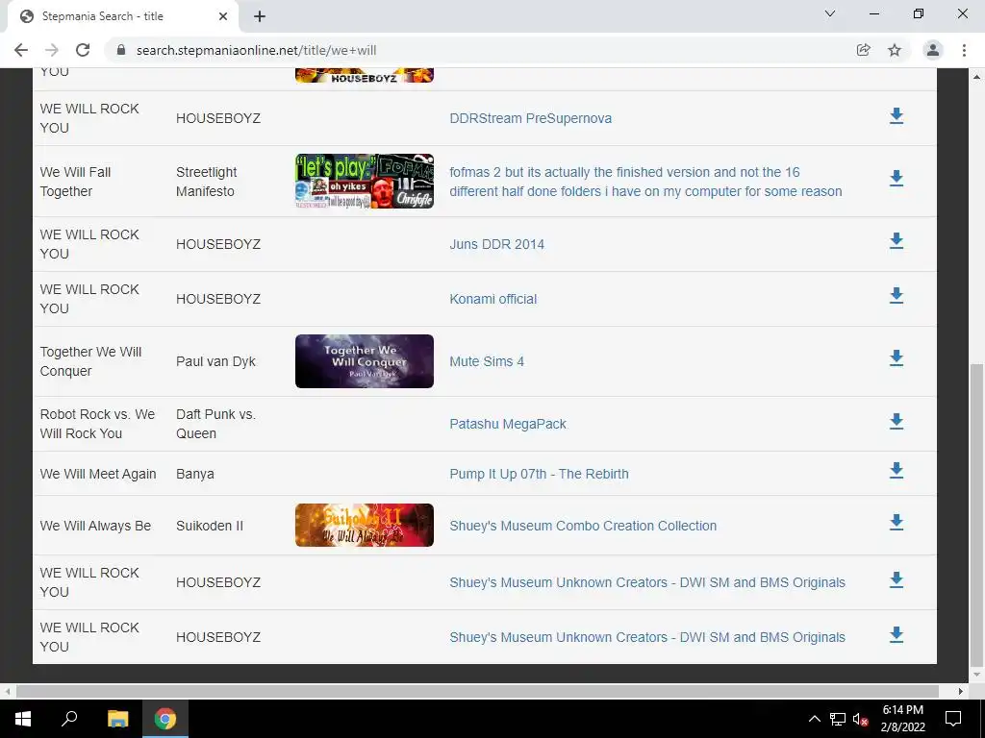This screenshot has height=738, width=985.
Task: Open Patashu MegaPack link
Action: point(508,424)
